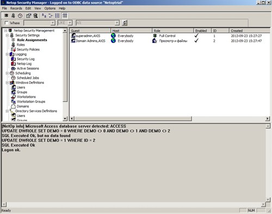The height and width of the screenshot is (214, 272).
Task: Click the refresh query icon beside filter
Action: pyautogui.click(x=125, y=23)
